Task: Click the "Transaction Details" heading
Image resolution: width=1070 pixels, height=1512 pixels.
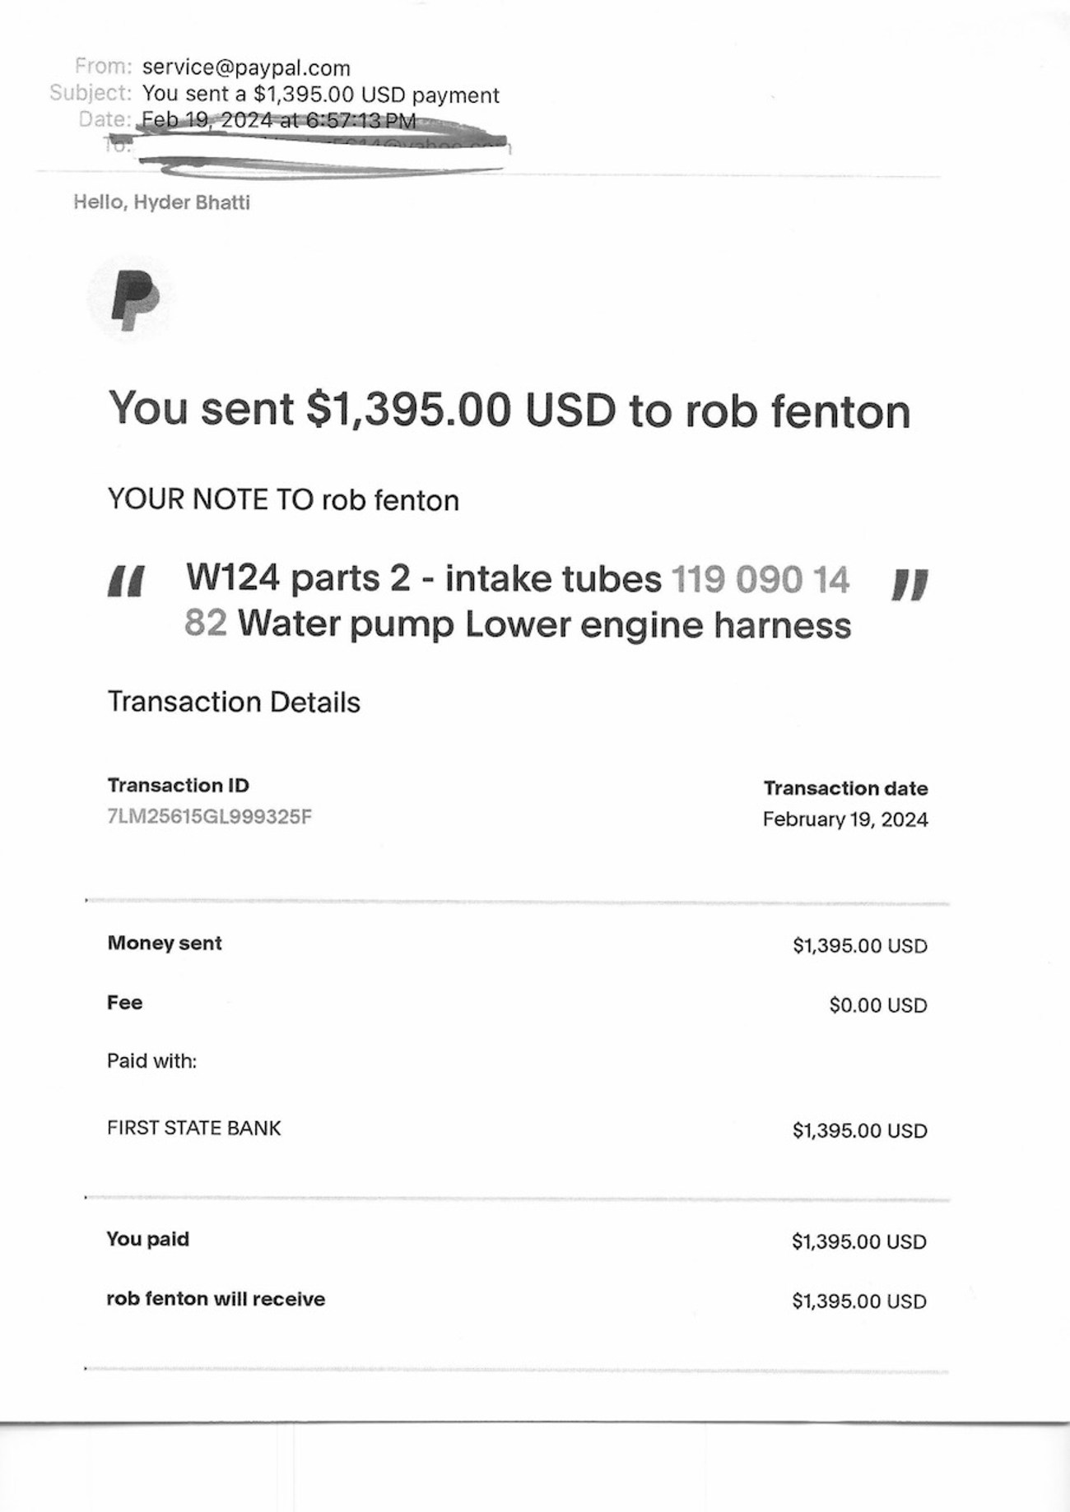Action: [234, 702]
